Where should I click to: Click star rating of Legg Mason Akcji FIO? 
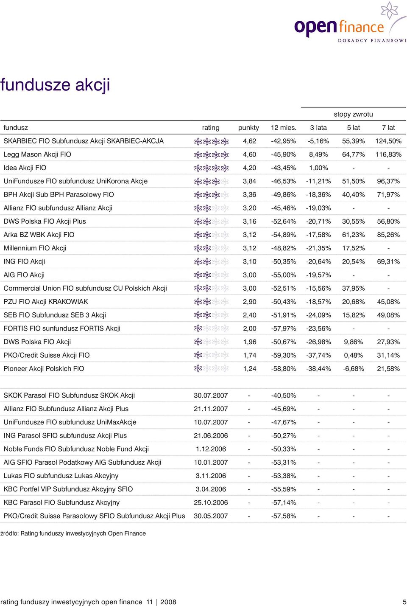click(x=212, y=155)
